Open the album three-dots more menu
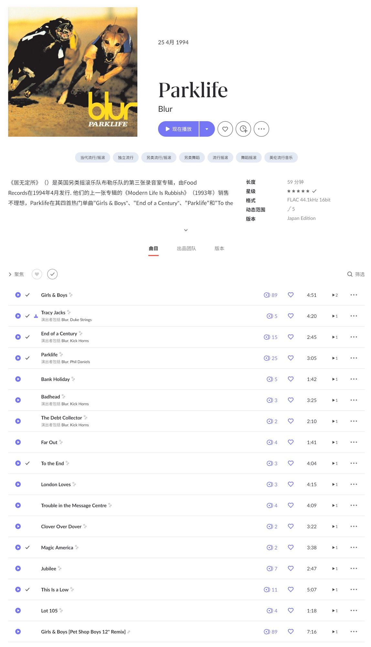The image size is (371, 647). (x=261, y=129)
